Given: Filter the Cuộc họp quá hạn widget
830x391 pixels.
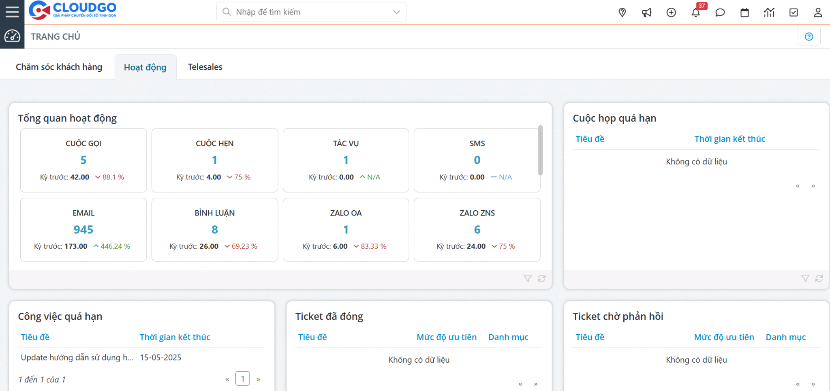Looking at the screenshot, I should coord(805,278).
